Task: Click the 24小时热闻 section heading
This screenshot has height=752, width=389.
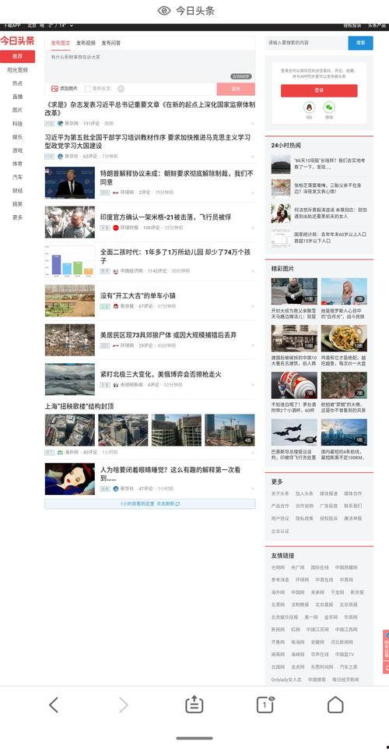Action: tap(286, 145)
